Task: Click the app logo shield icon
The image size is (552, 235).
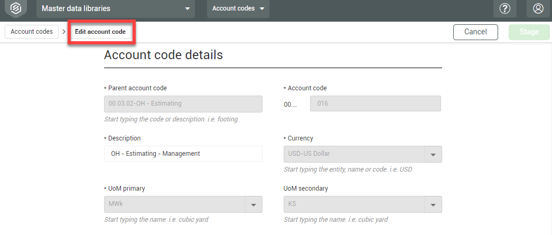Action: pos(15,8)
